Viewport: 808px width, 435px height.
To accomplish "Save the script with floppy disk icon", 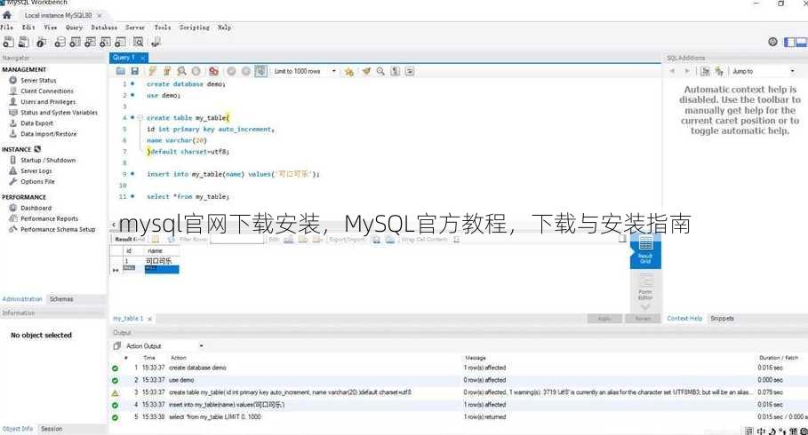I will [x=134, y=71].
